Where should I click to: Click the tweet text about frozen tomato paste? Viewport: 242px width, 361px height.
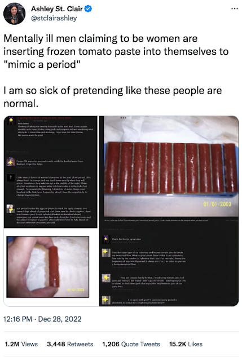coord(116,51)
